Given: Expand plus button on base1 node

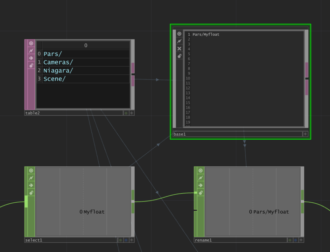Looking at the screenshot, I should tap(305, 134).
